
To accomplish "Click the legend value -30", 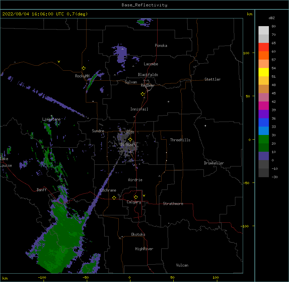I will click(x=275, y=177).
